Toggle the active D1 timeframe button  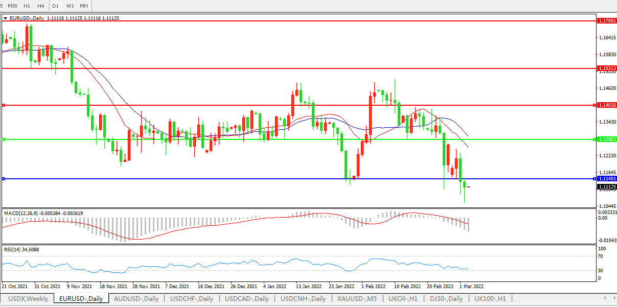pos(56,6)
